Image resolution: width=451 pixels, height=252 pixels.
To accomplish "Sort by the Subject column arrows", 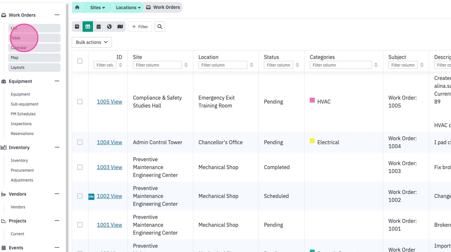I will pyautogui.click(x=422, y=65).
